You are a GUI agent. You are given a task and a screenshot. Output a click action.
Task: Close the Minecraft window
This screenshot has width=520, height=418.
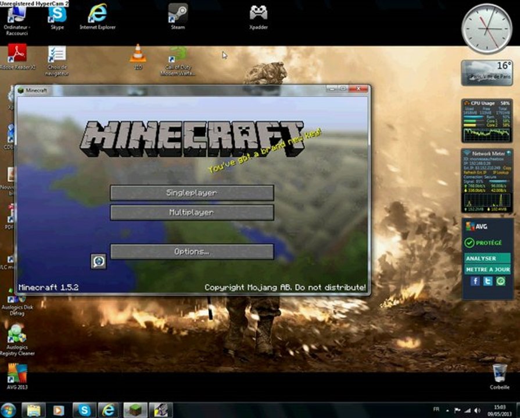358,88
